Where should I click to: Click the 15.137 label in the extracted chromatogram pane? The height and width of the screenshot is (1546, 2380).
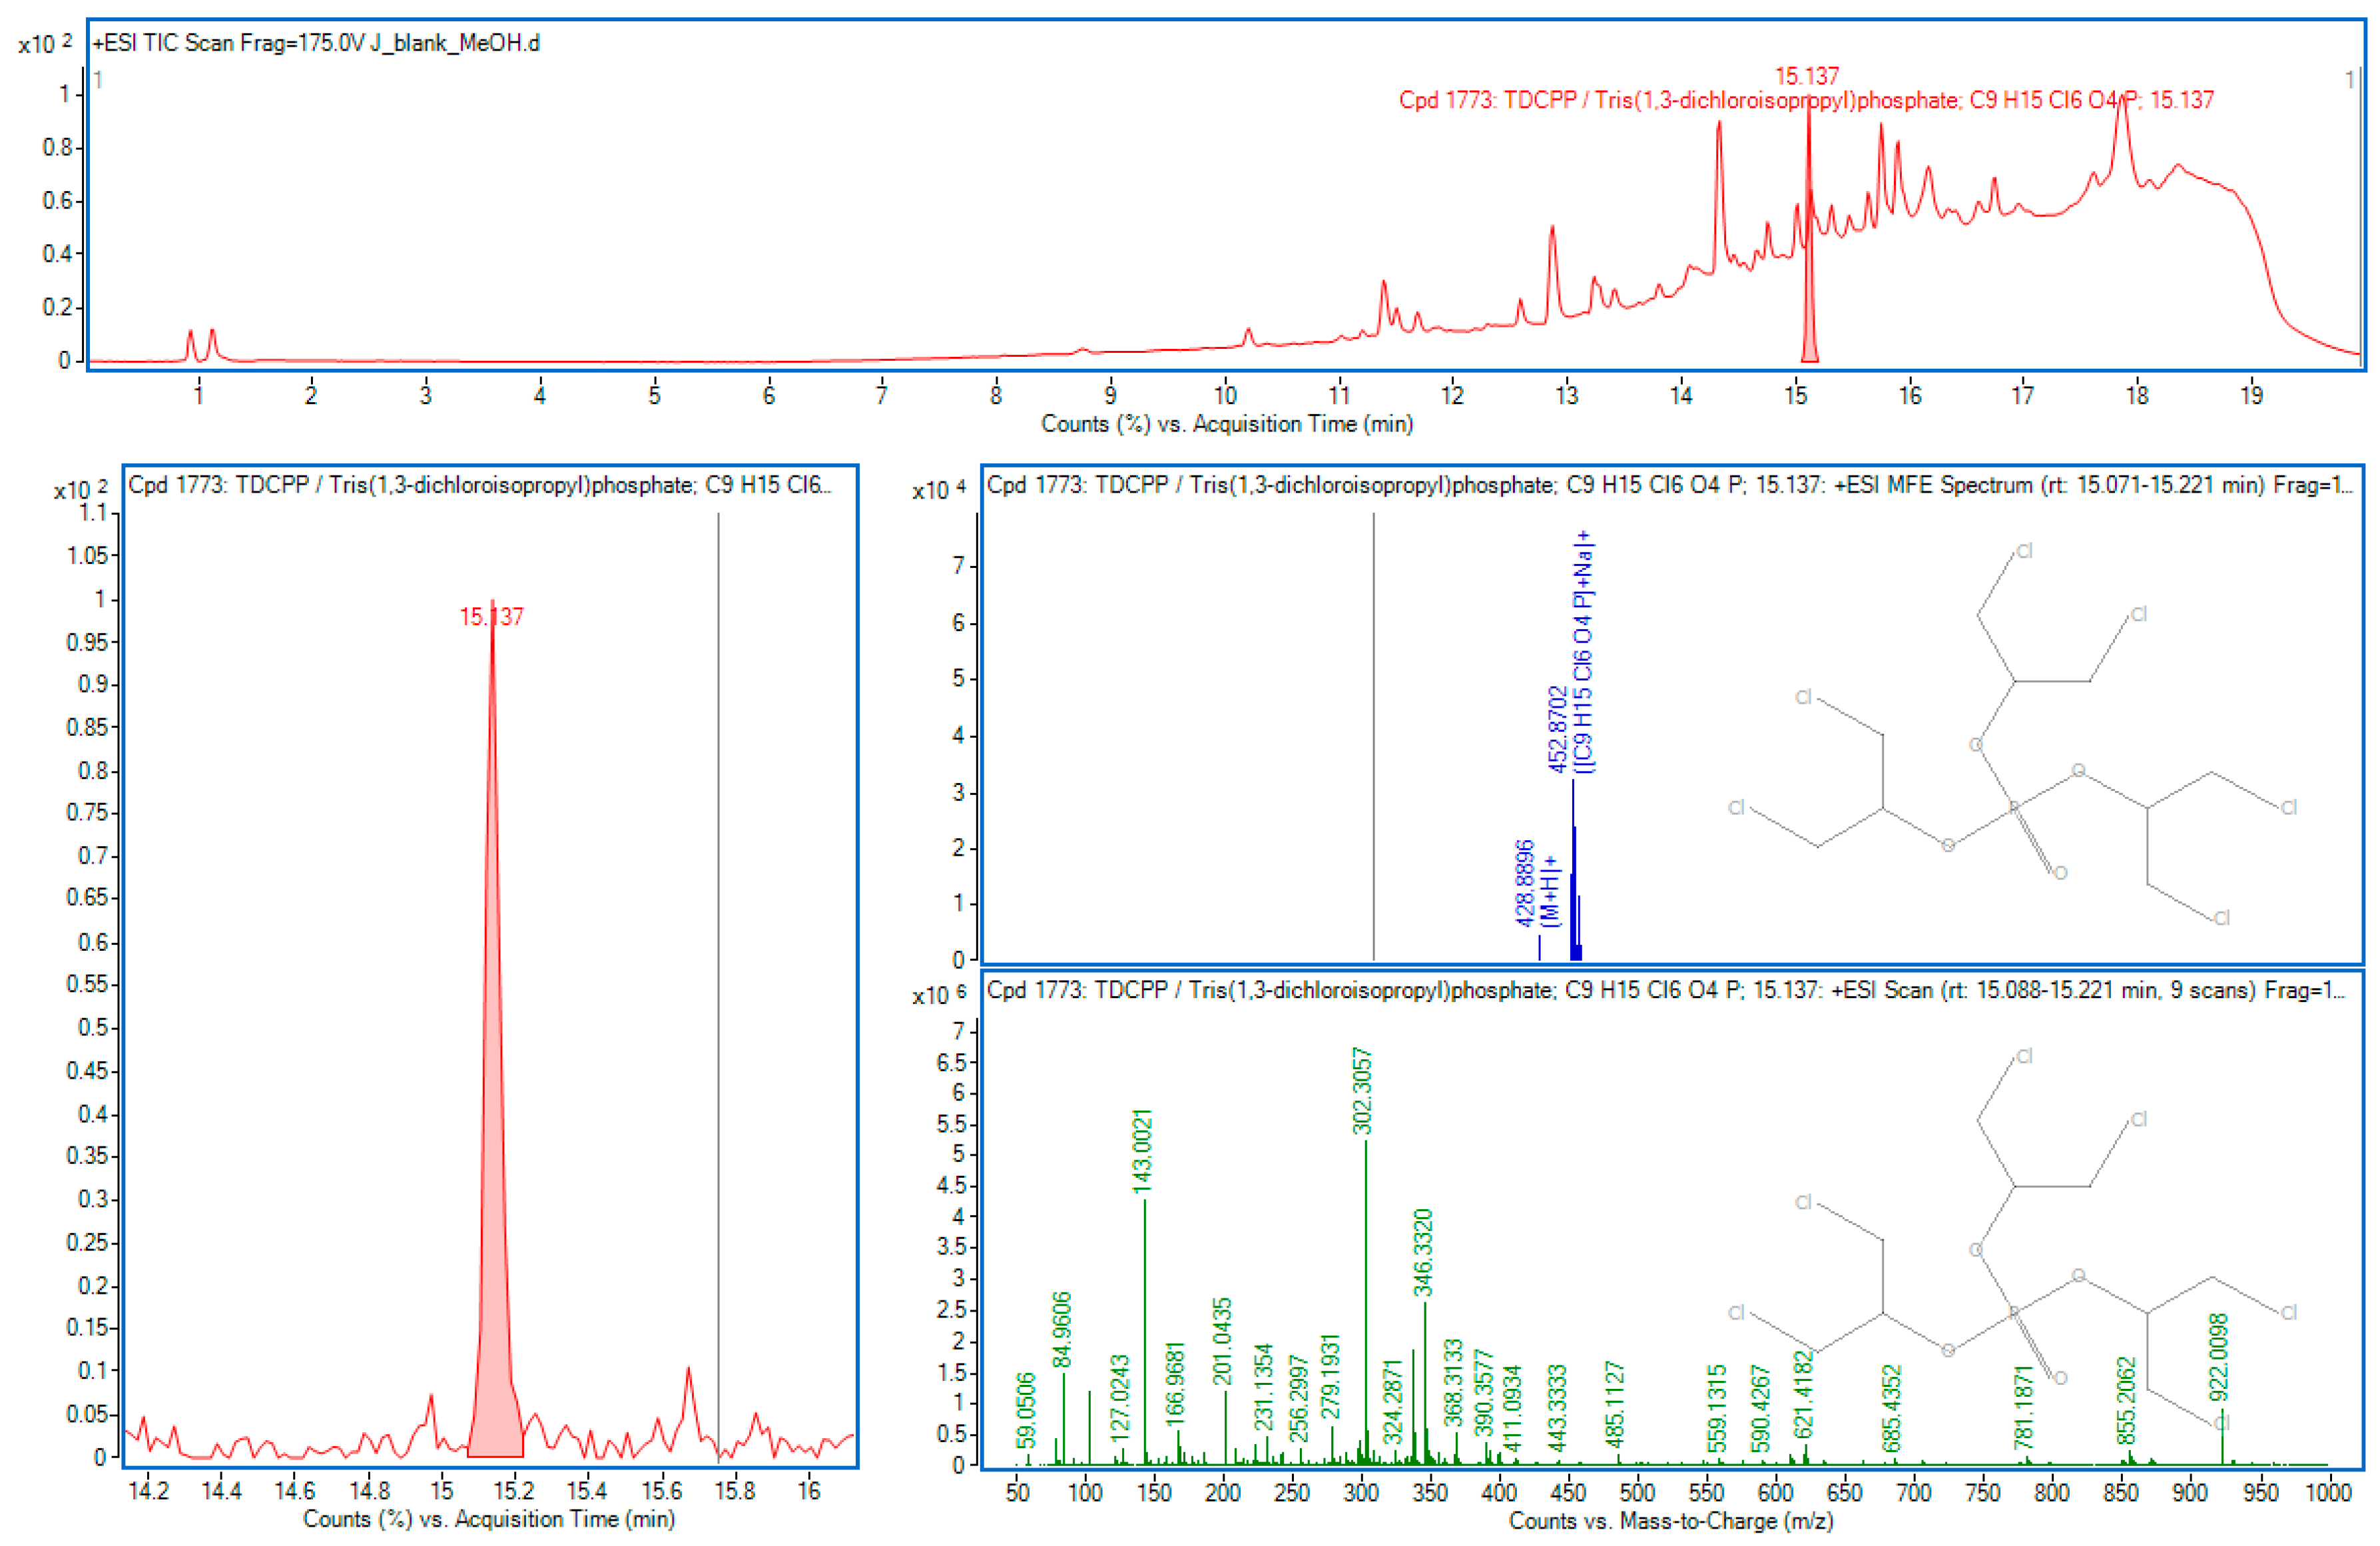pyautogui.click(x=491, y=617)
